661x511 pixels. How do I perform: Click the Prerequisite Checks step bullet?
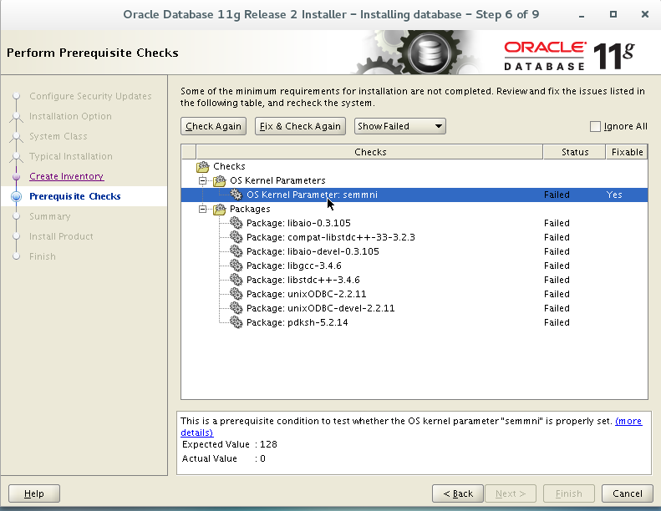17,196
